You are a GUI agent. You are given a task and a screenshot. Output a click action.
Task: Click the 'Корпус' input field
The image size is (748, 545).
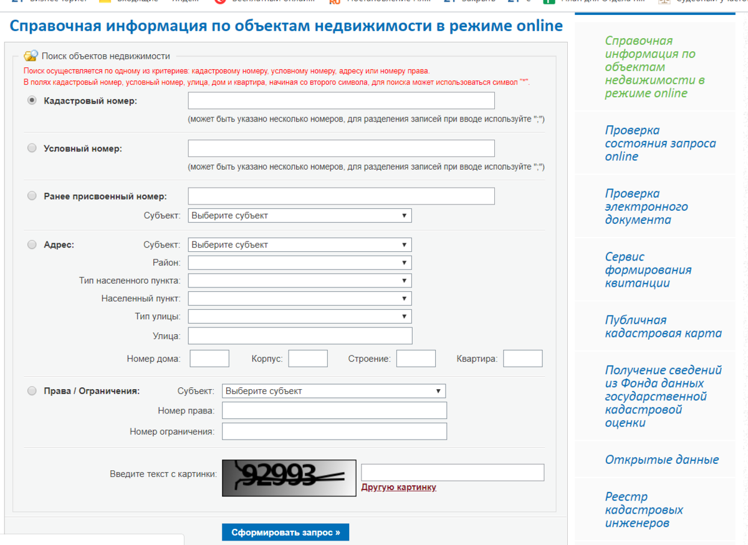pos(308,359)
